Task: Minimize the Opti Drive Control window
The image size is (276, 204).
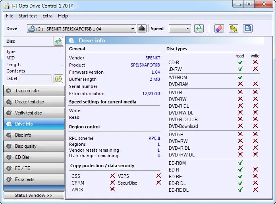Action: pyautogui.click(x=238, y=4)
